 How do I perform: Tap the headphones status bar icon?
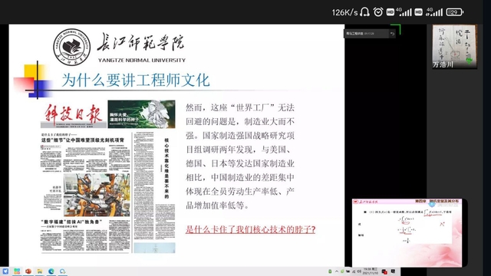pos(364,12)
